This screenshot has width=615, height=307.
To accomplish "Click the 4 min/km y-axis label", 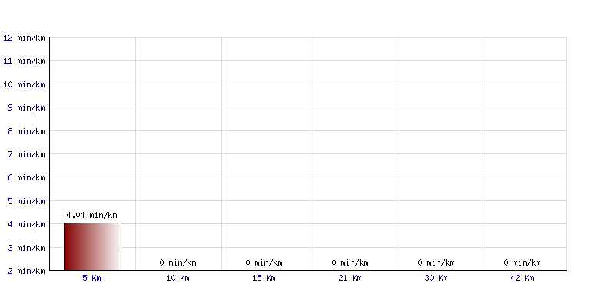I will (26, 224).
